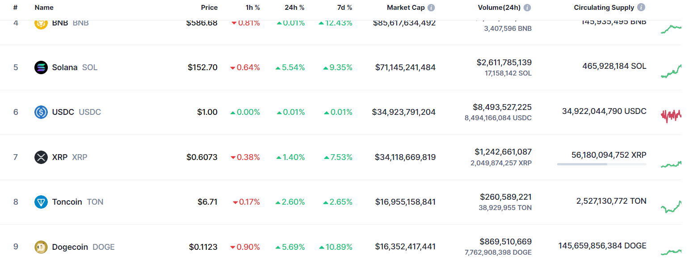Click the Dogecoin logo icon
The height and width of the screenshot is (269, 689).
pos(41,247)
